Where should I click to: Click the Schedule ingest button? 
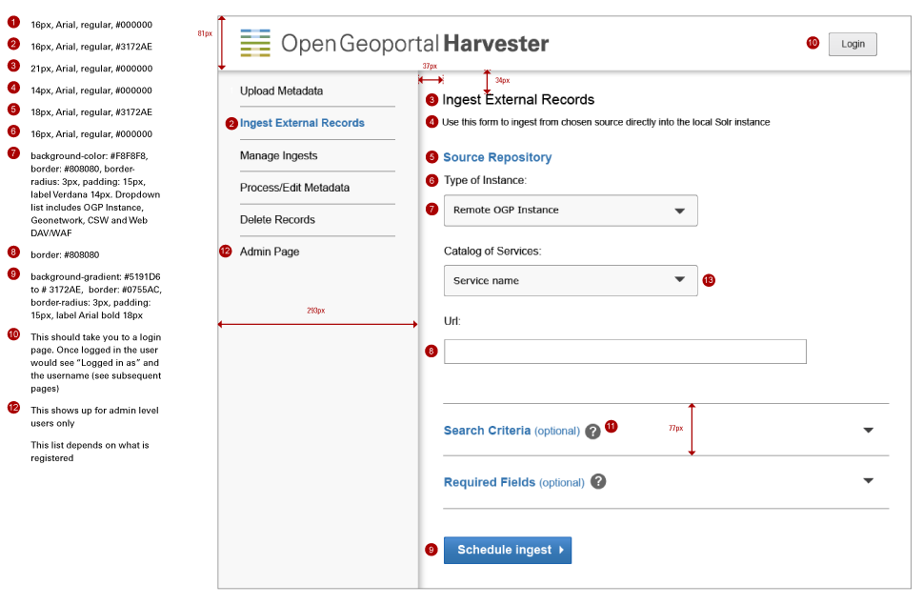[508, 550]
